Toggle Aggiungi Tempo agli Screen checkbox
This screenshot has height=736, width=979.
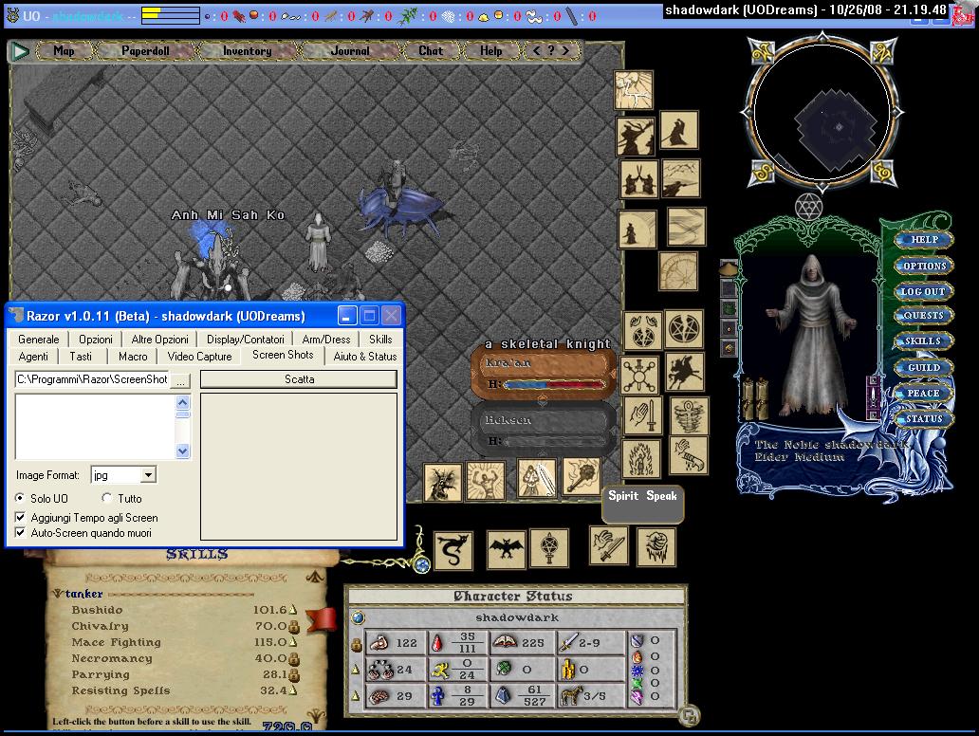tap(21, 518)
